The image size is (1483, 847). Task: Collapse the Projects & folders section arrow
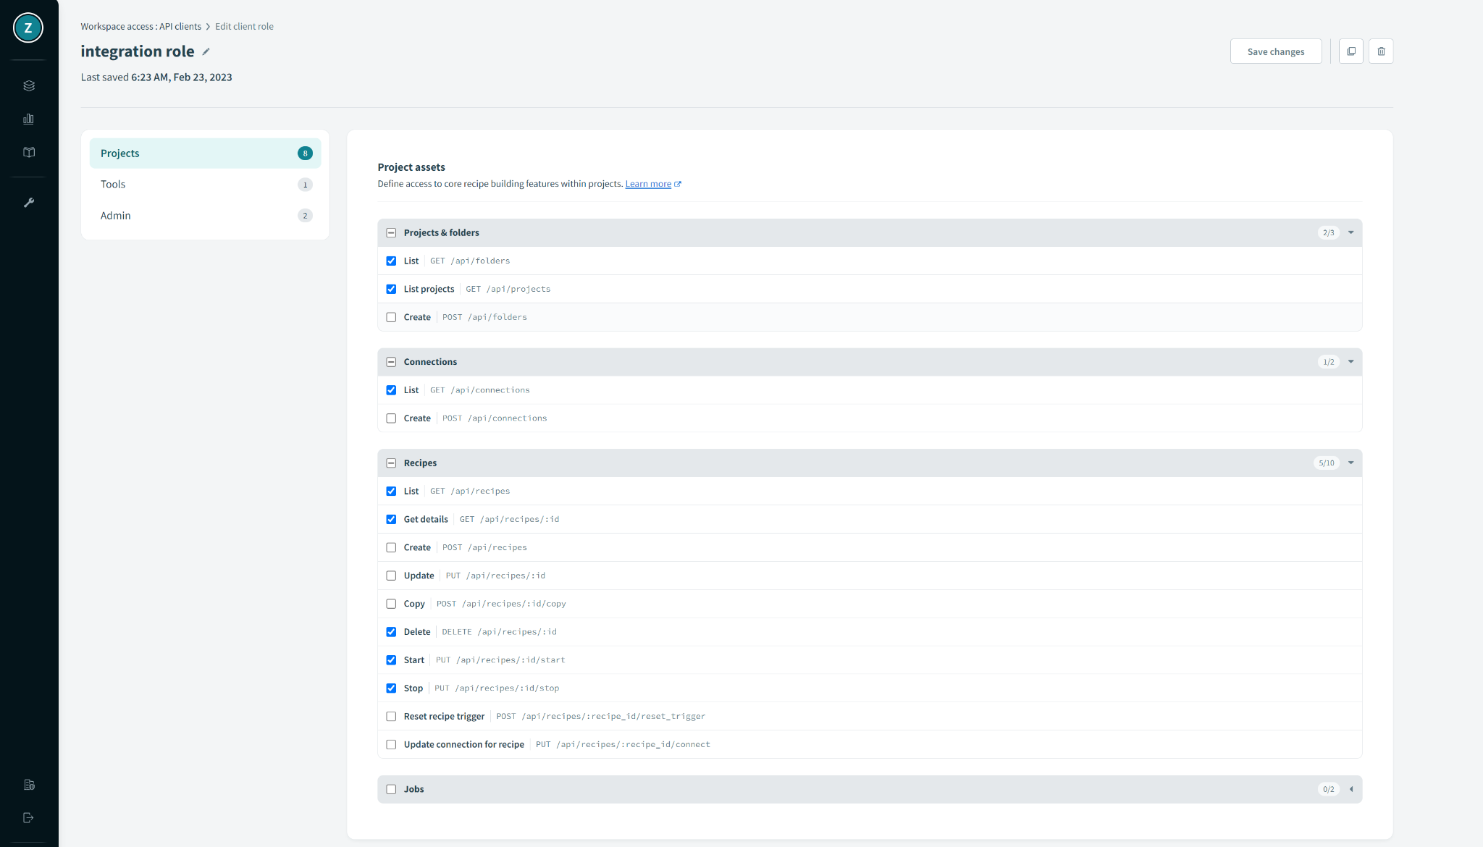[1350, 232]
